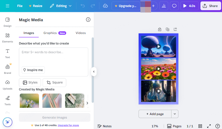
Task: Click the Generate images button
Action: tap(55, 117)
